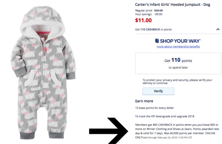Click the "Your savings" $9.00 line

tap(148, 14)
